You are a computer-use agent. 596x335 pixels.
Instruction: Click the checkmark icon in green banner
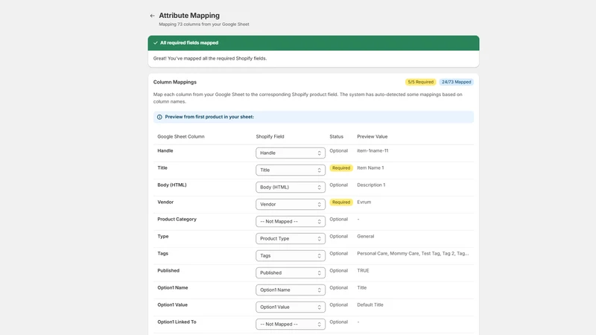click(156, 43)
